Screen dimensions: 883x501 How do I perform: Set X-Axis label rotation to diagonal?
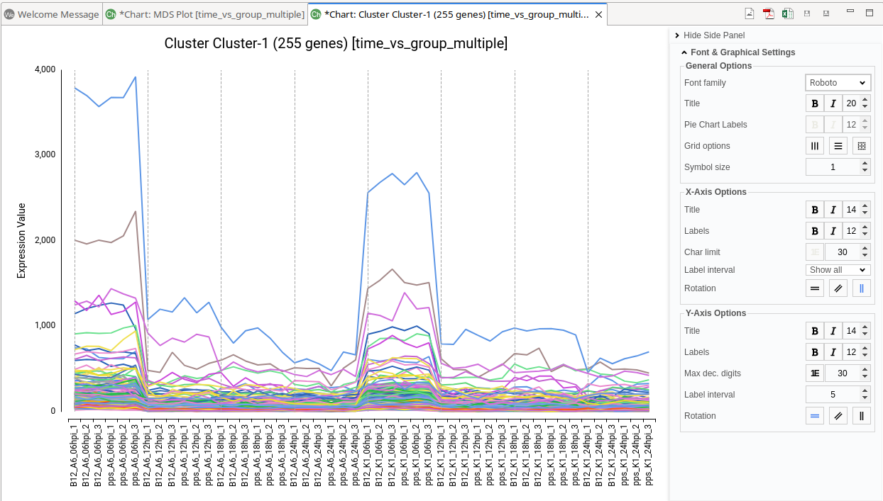(x=838, y=288)
